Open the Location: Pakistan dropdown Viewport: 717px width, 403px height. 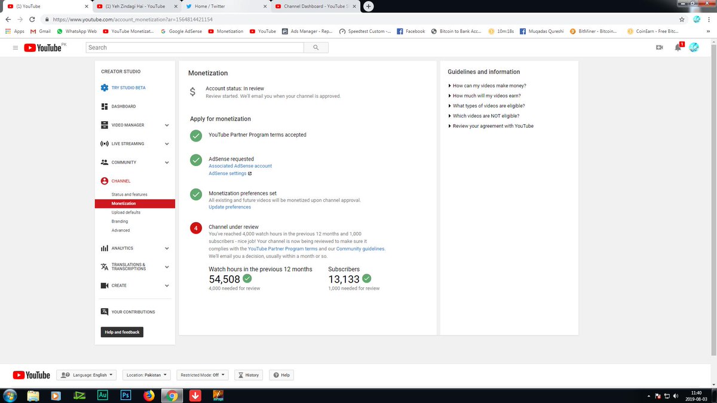pyautogui.click(x=146, y=375)
